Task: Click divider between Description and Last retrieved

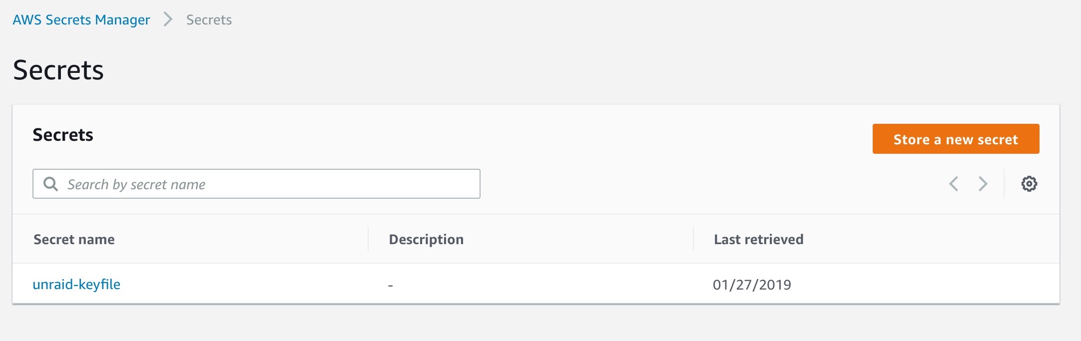Action: click(693, 239)
